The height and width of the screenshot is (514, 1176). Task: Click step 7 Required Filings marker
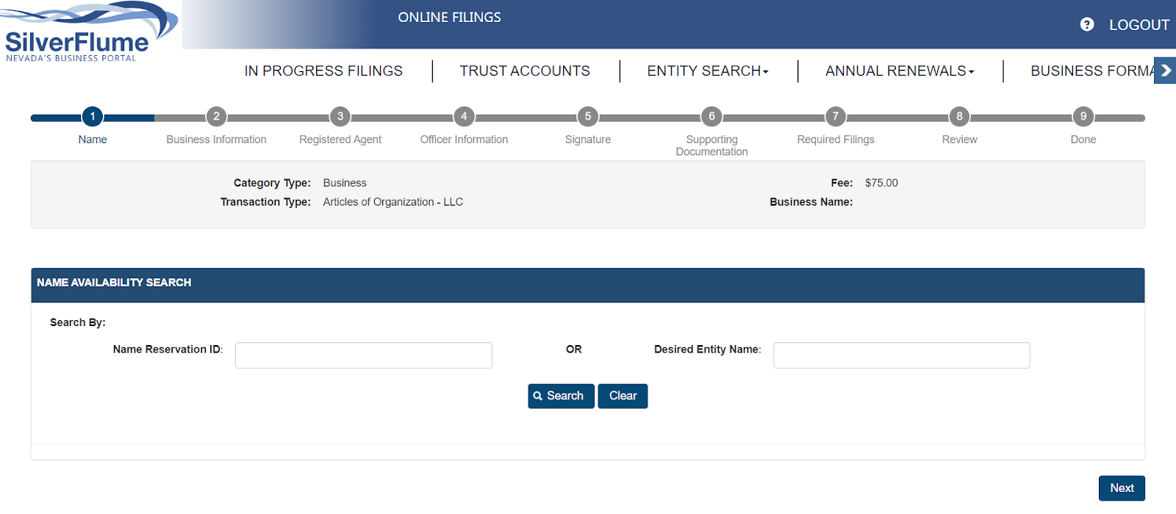[x=836, y=117]
